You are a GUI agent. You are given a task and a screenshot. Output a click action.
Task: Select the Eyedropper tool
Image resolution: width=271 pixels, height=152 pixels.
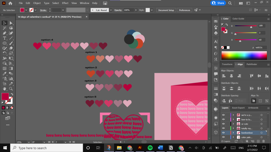(4, 74)
